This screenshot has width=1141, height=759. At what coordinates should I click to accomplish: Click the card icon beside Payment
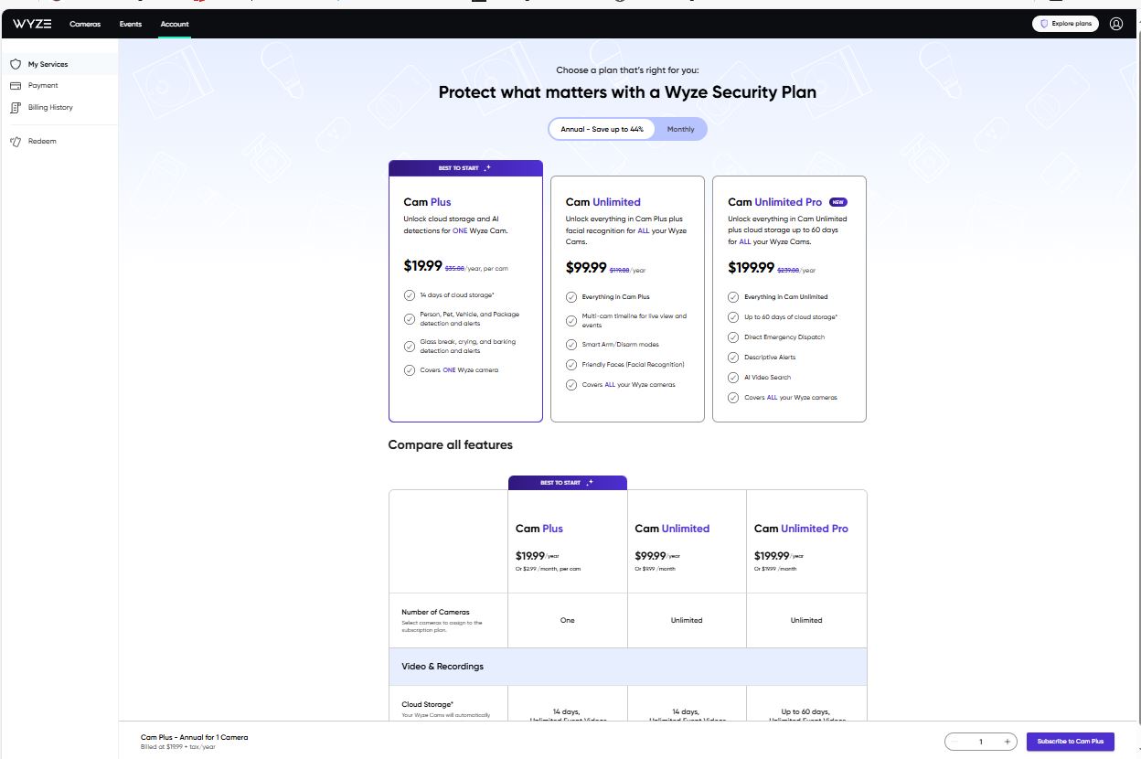click(16, 86)
